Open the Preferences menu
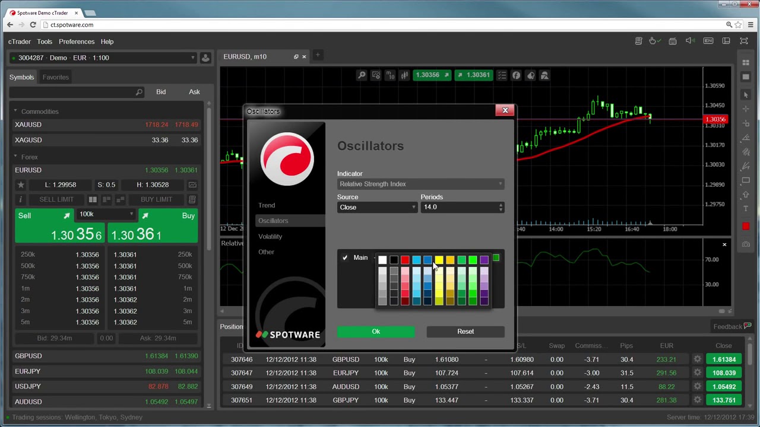The width and height of the screenshot is (760, 427). [77, 42]
